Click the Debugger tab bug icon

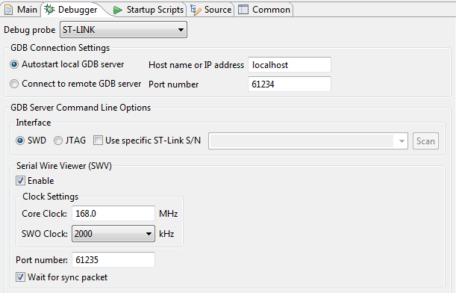pos(49,9)
